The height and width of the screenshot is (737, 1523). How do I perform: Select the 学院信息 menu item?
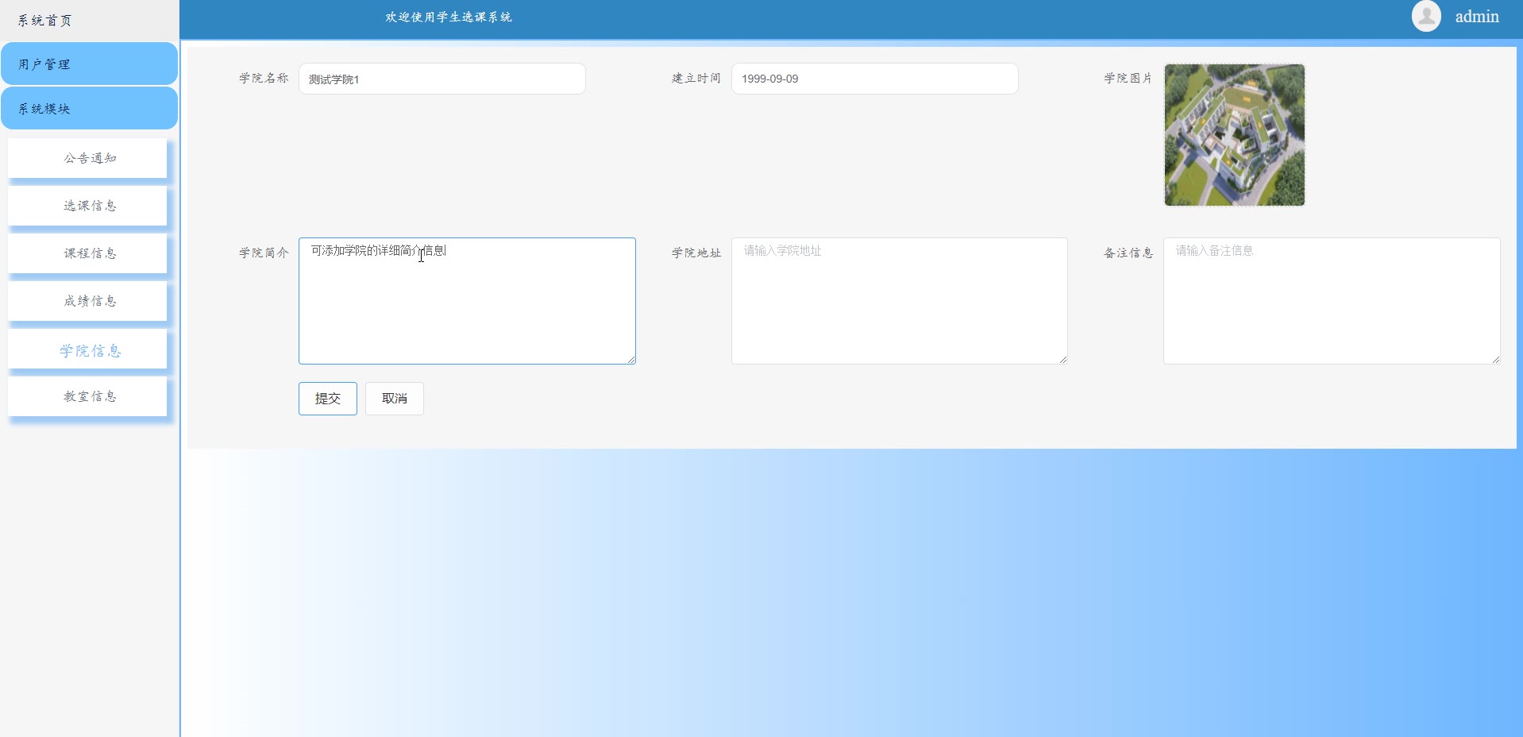[x=87, y=350]
